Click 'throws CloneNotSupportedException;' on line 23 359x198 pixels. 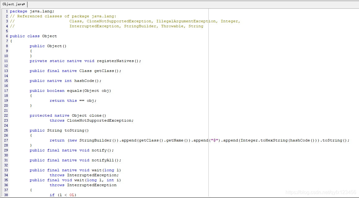pos(91,120)
